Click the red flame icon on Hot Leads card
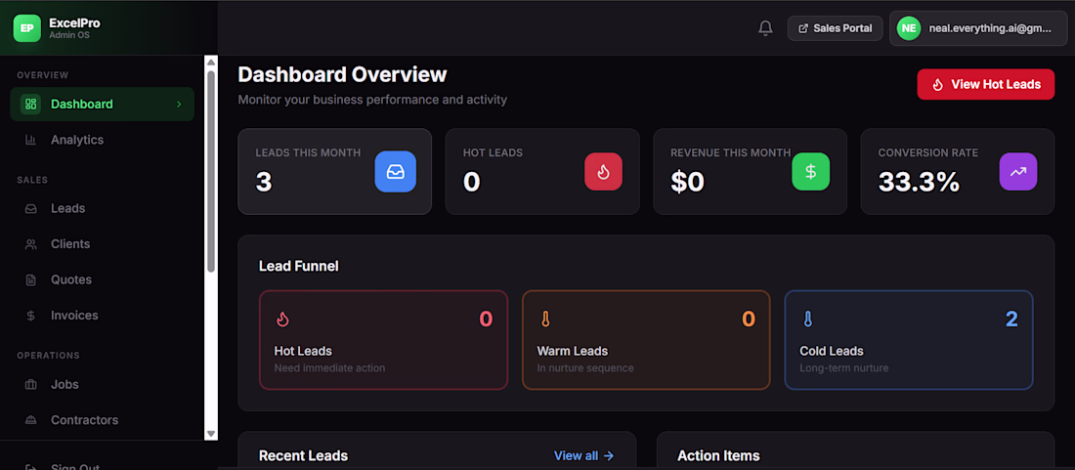 click(x=603, y=171)
